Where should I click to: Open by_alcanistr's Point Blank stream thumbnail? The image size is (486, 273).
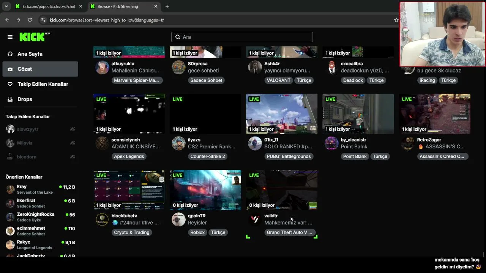358,114
